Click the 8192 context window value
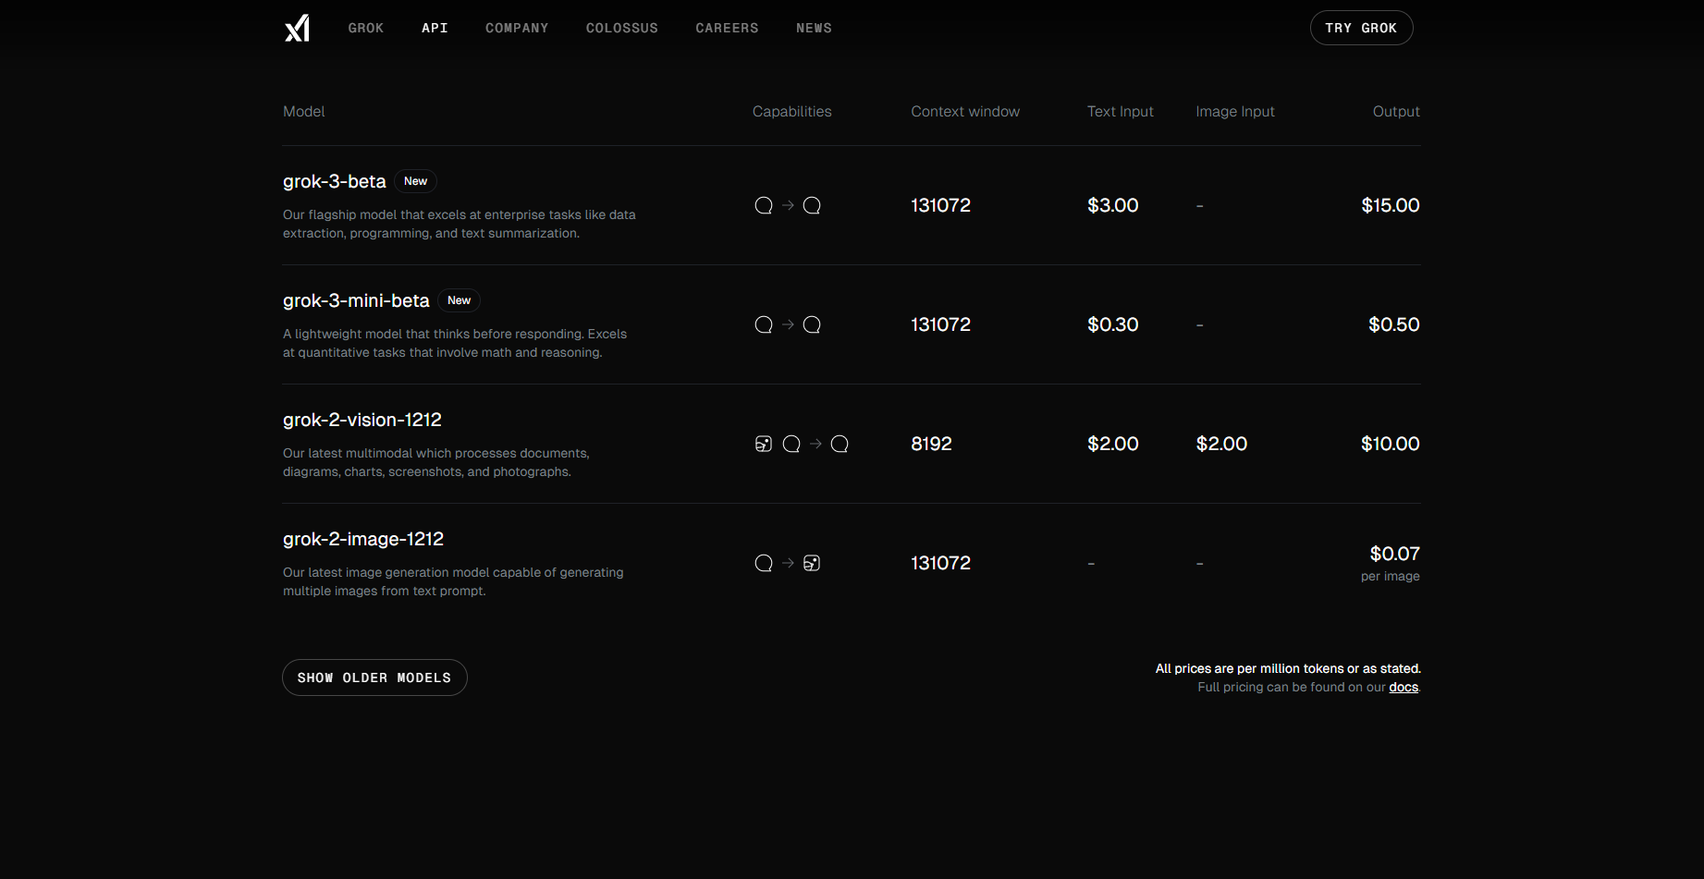Viewport: 1704px width, 879px height. pos(932,444)
